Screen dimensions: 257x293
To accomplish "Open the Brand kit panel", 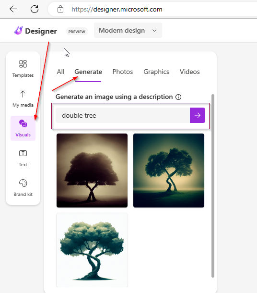I will [x=23, y=188].
